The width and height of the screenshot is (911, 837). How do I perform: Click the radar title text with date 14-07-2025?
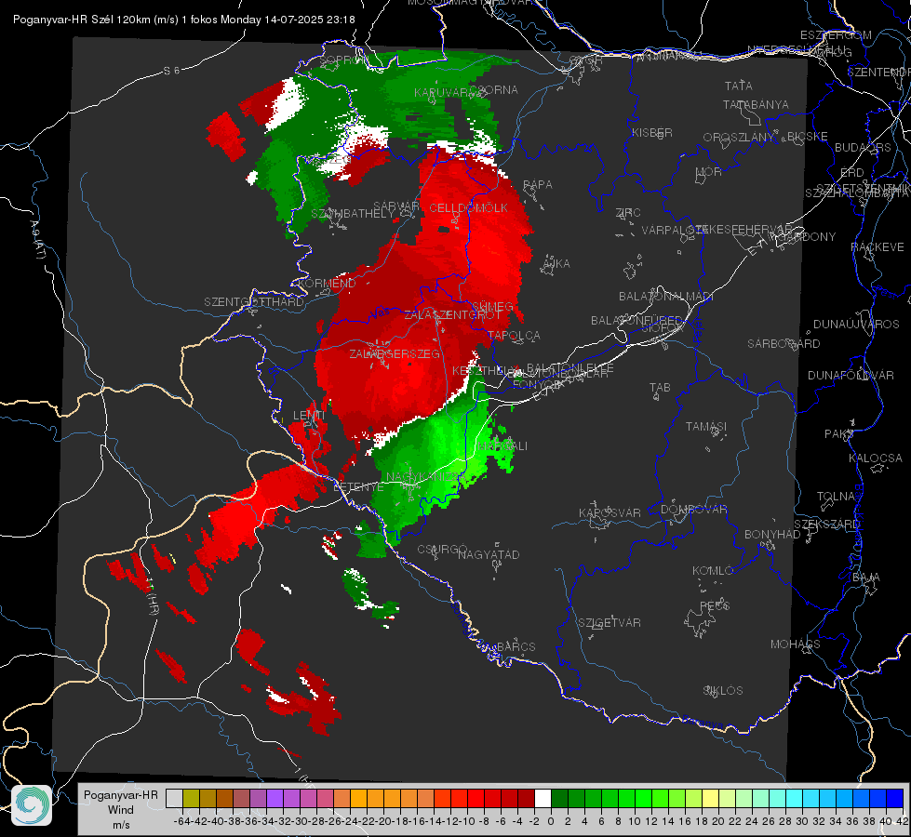[183, 20]
